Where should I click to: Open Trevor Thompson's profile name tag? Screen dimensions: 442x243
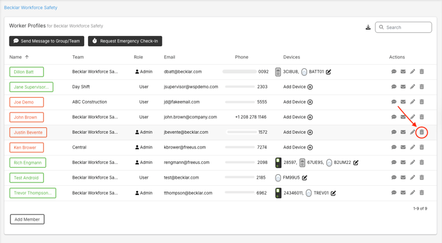33,193
